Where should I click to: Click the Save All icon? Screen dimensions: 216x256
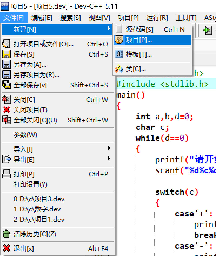coord(6,85)
